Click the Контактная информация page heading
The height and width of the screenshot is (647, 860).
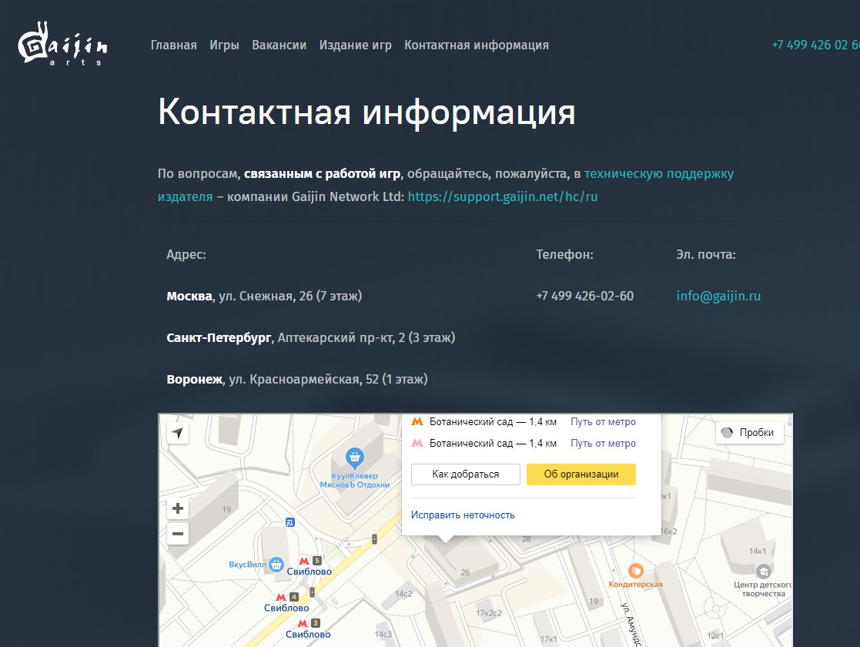(366, 112)
